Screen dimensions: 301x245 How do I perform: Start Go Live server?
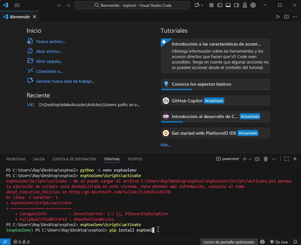(279, 242)
